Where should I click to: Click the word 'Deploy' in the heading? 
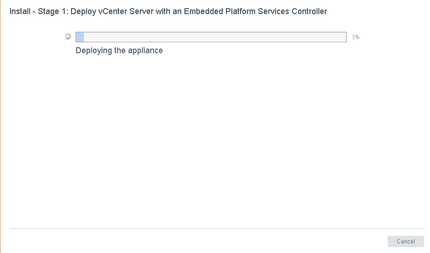coord(83,11)
